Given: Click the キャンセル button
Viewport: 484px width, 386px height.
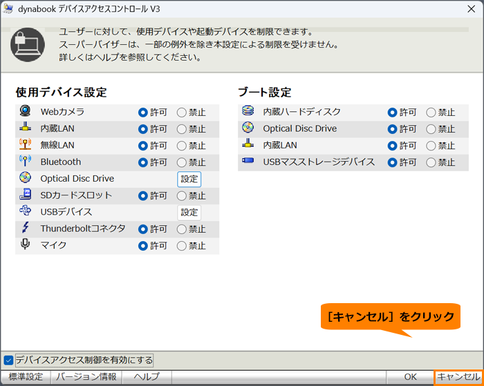Looking at the screenshot, I should pos(458,377).
